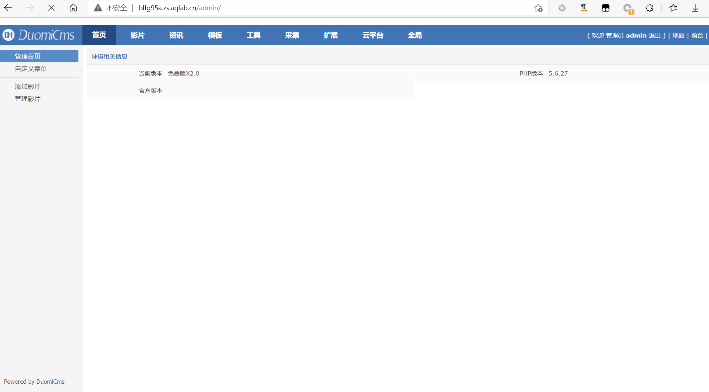Click the black rounded extension icon

click(x=605, y=8)
